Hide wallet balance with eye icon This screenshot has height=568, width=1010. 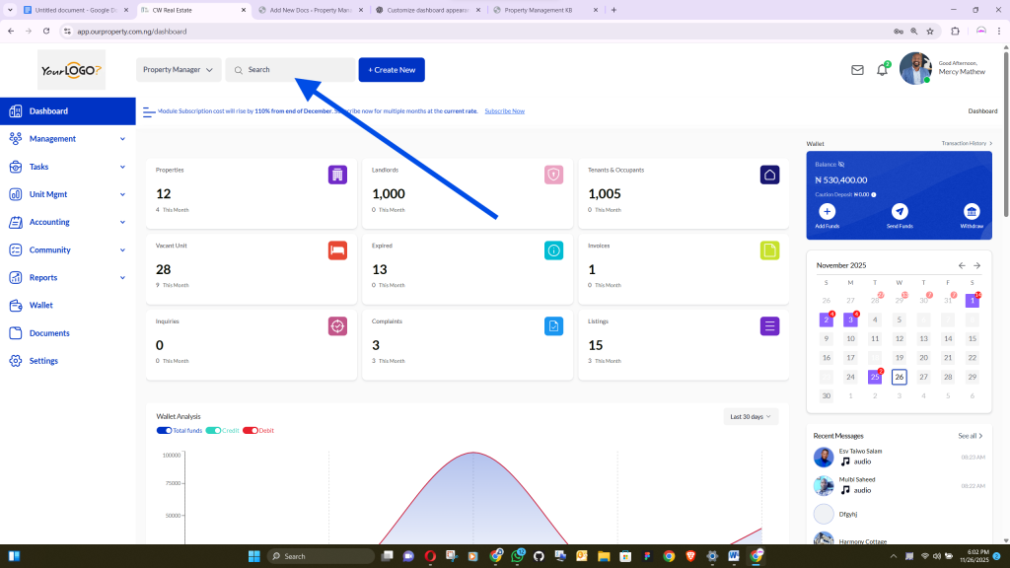(841, 164)
